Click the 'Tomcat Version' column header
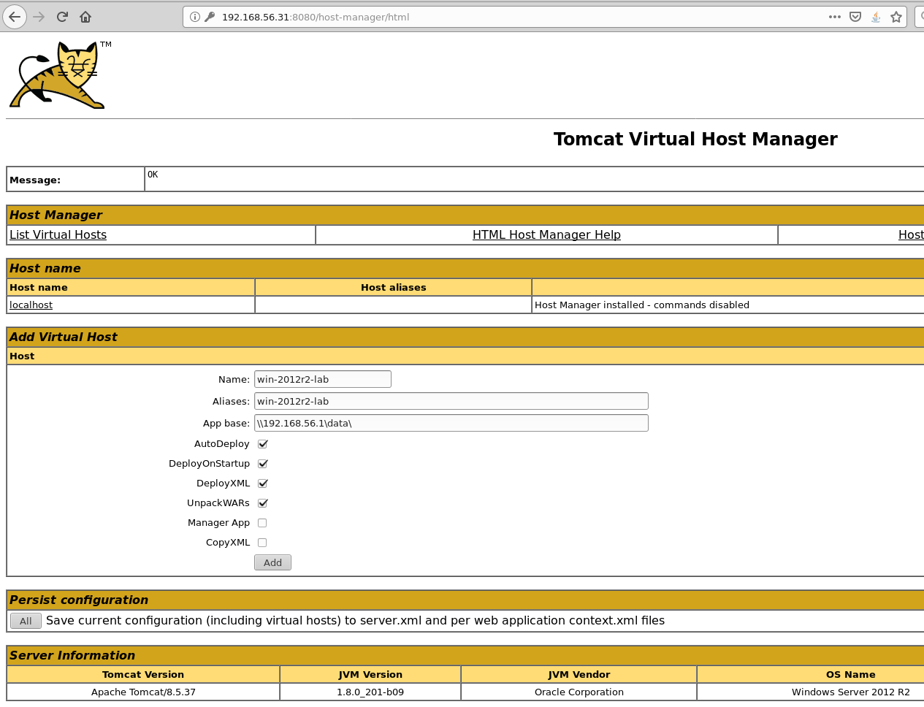Viewport: 924px width, 707px height. (x=143, y=674)
